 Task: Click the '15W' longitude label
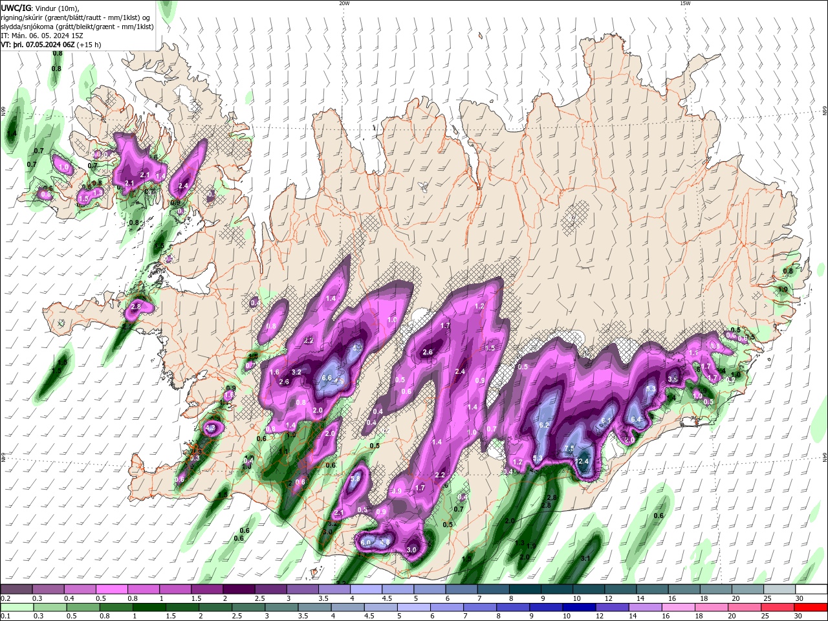click(x=685, y=3)
